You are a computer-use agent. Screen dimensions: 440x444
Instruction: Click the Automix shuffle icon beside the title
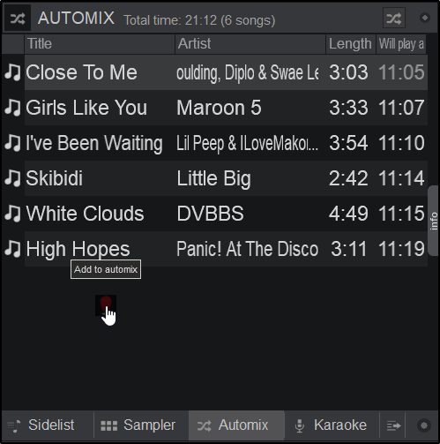[x=18, y=19]
